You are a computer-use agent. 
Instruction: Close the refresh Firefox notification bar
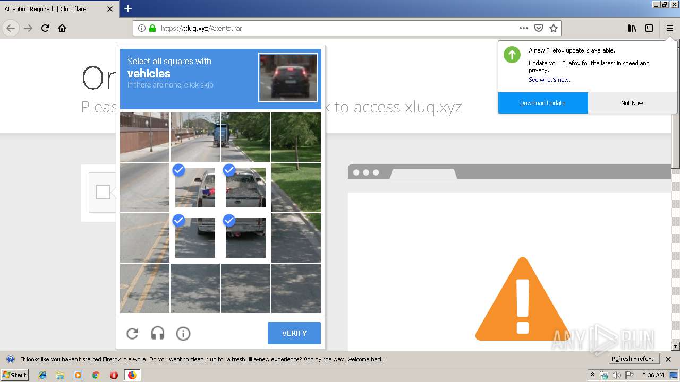668,359
